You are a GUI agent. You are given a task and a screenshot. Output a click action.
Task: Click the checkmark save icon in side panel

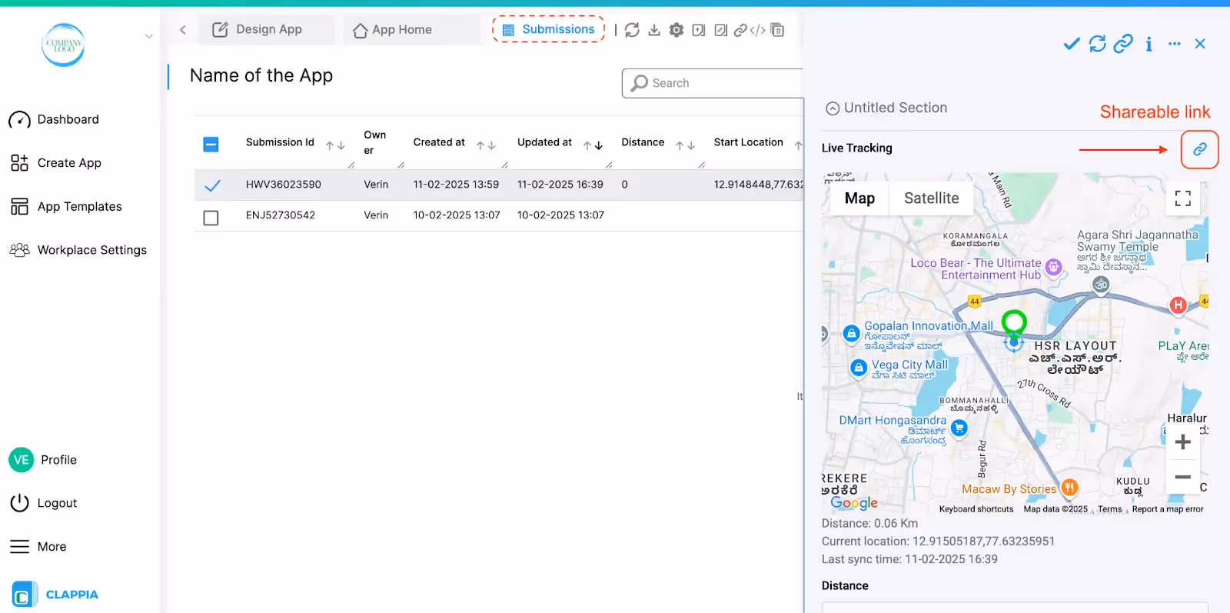point(1072,44)
